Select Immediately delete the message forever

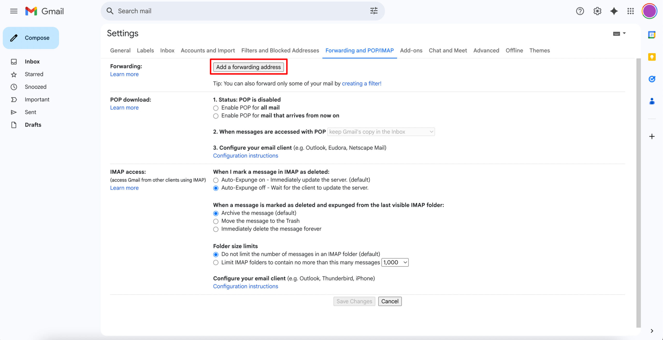pos(216,229)
